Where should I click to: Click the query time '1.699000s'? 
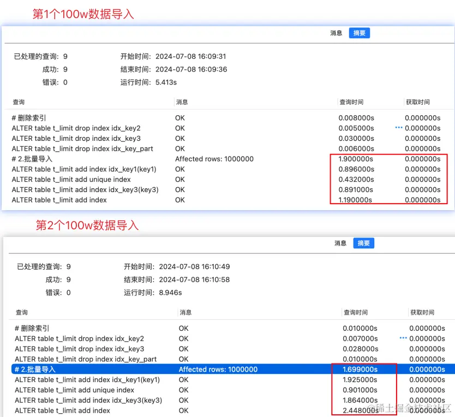click(360, 370)
